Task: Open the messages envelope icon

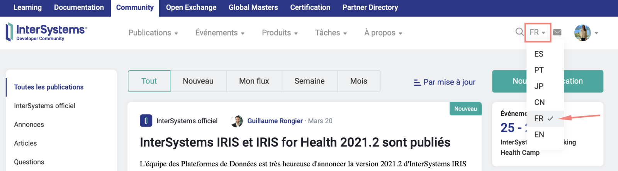Action: (x=557, y=32)
